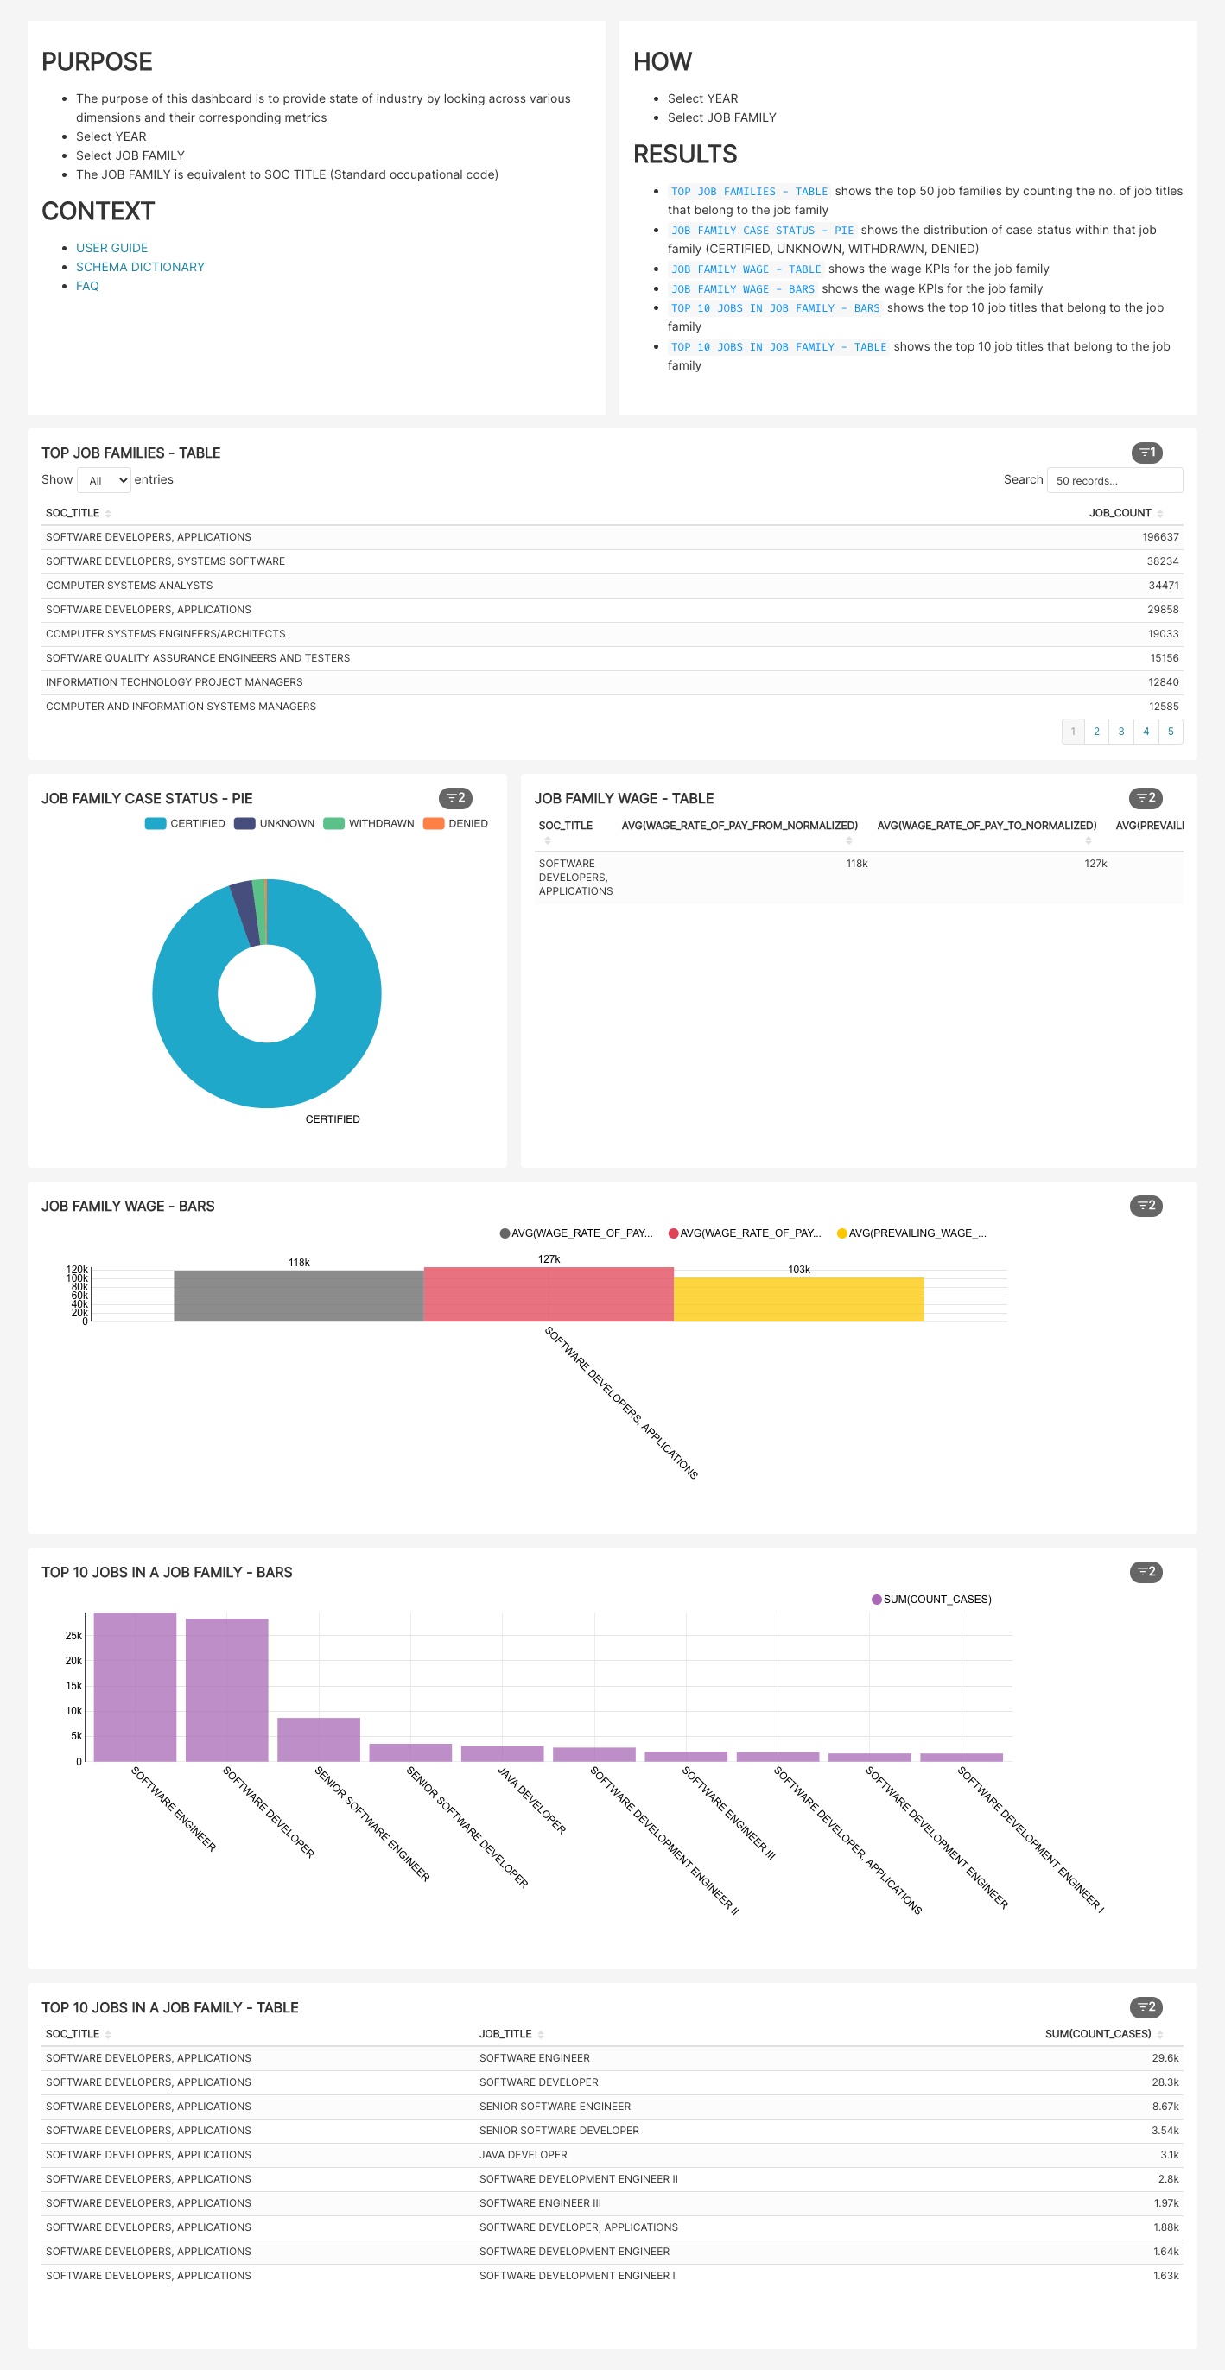
Task: Click the gray 118k wage bar
Action: pyautogui.click(x=298, y=1296)
